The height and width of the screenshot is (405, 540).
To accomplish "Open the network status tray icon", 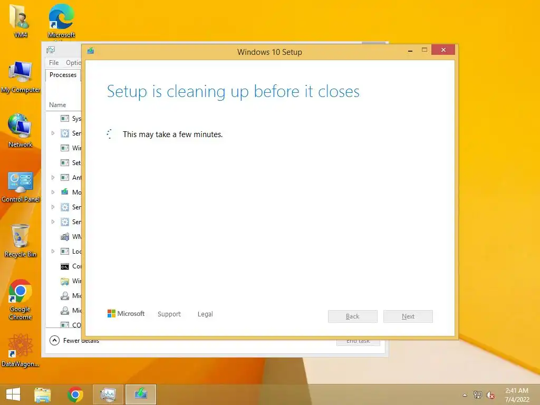I will pyautogui.click(x=478, y=395).
